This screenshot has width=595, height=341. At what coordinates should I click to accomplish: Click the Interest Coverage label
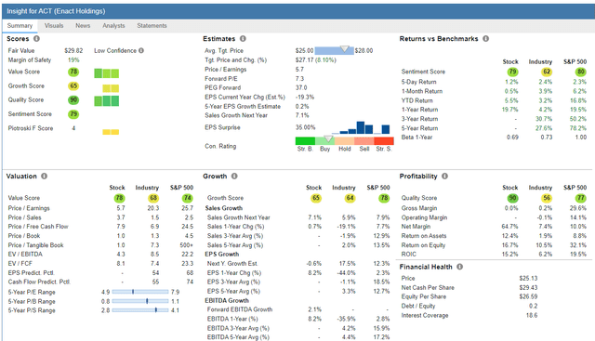point(425,315)
